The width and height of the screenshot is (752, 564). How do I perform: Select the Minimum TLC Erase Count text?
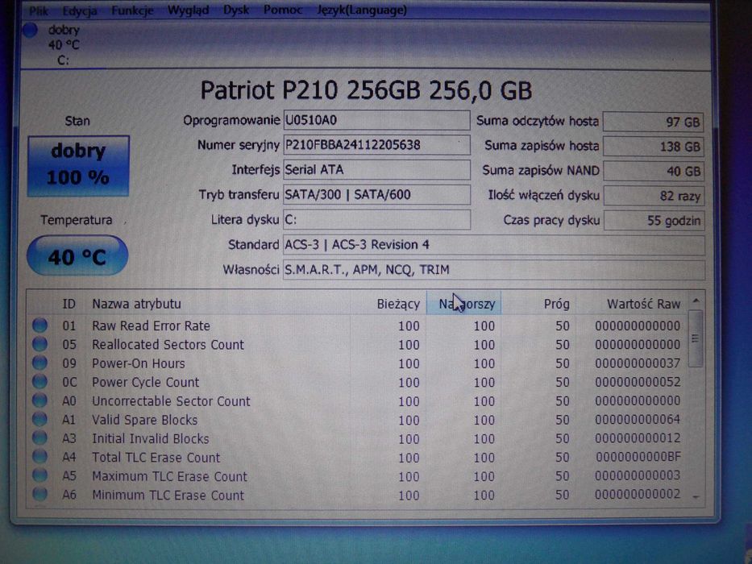click(168, 495)
